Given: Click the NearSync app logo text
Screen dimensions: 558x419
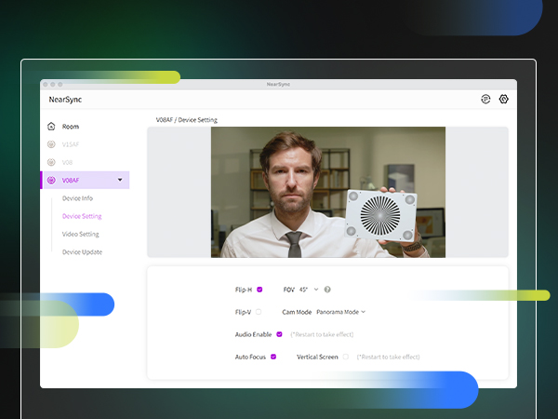Looking at the screenshot, I should tap(65, 100).
